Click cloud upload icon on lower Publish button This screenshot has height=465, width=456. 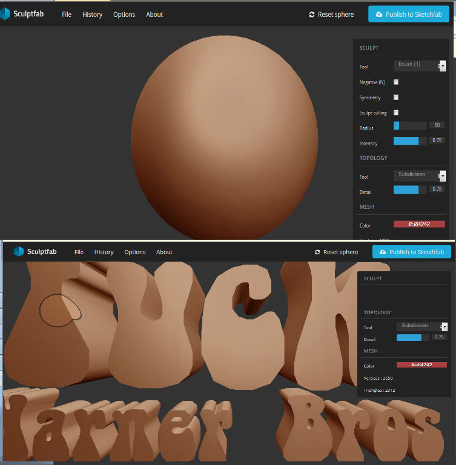pyautogui.click(x=383, y=252)
